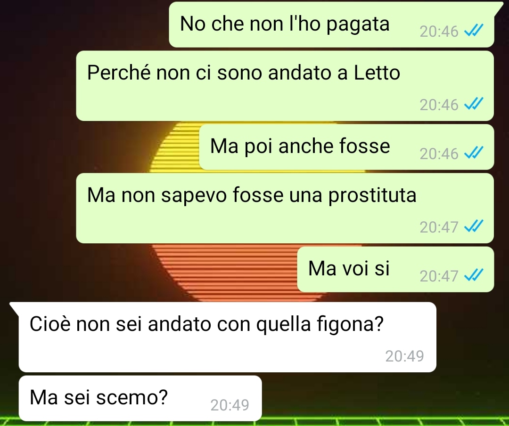Tap the received message 'Ma sei scemo?'
Screen dimensions: 509x426
click(140, 398)
